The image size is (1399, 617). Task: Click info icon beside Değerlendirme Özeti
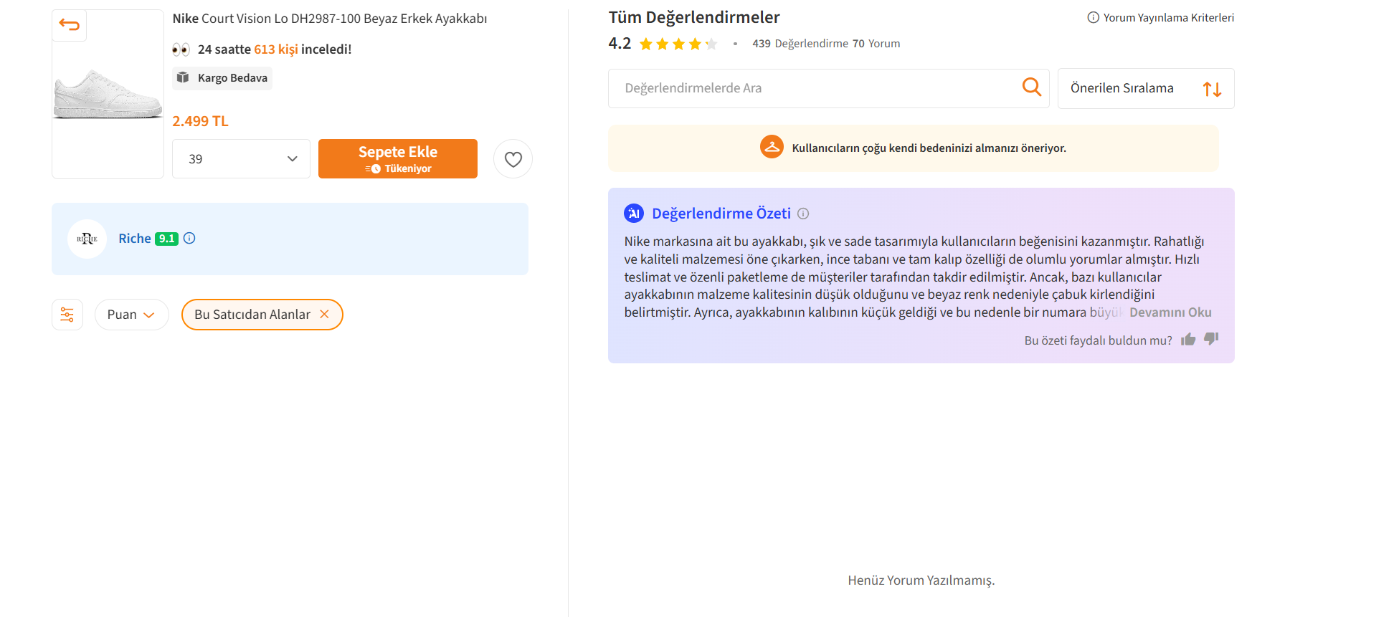[x=803, y=214]
